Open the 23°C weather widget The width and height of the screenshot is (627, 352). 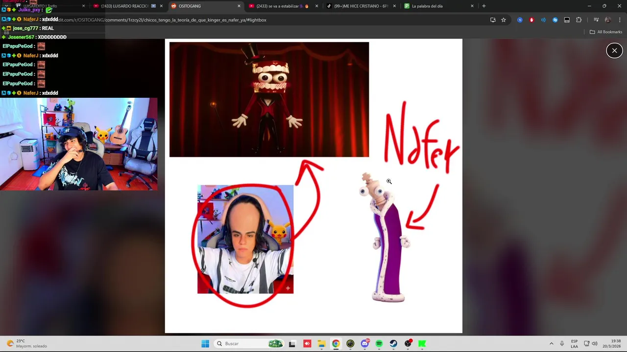[27, 344]
